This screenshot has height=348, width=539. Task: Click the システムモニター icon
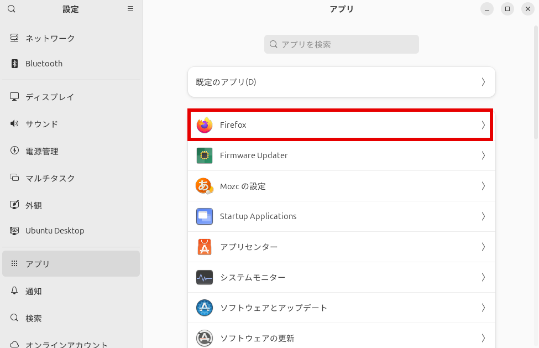(x=205, y=277)
